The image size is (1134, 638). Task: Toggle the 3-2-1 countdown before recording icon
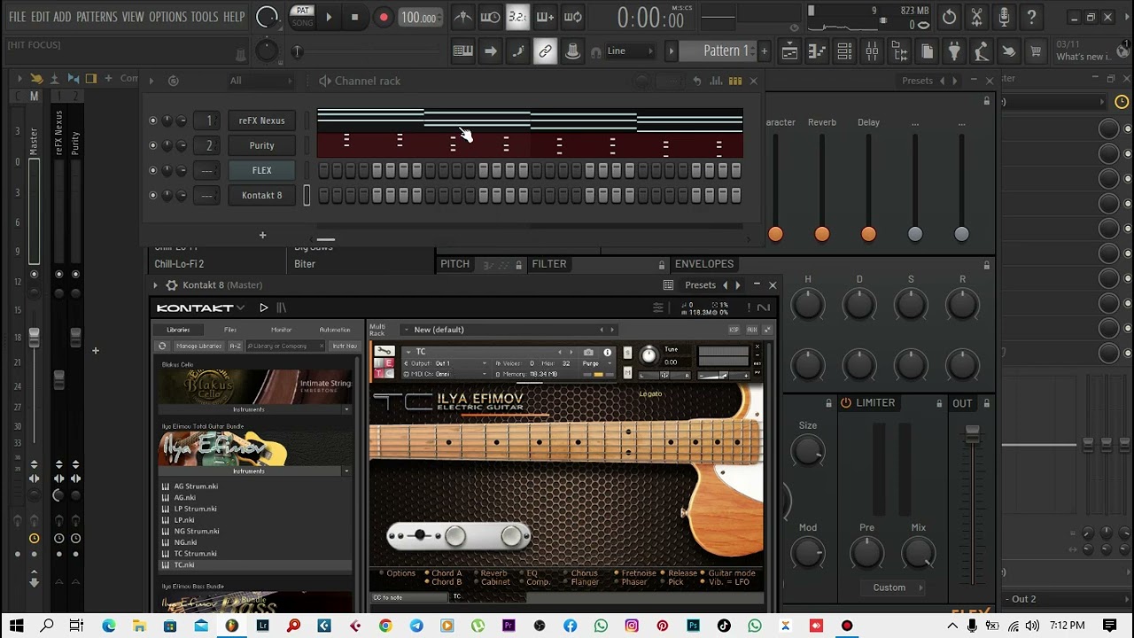(517, 17)
